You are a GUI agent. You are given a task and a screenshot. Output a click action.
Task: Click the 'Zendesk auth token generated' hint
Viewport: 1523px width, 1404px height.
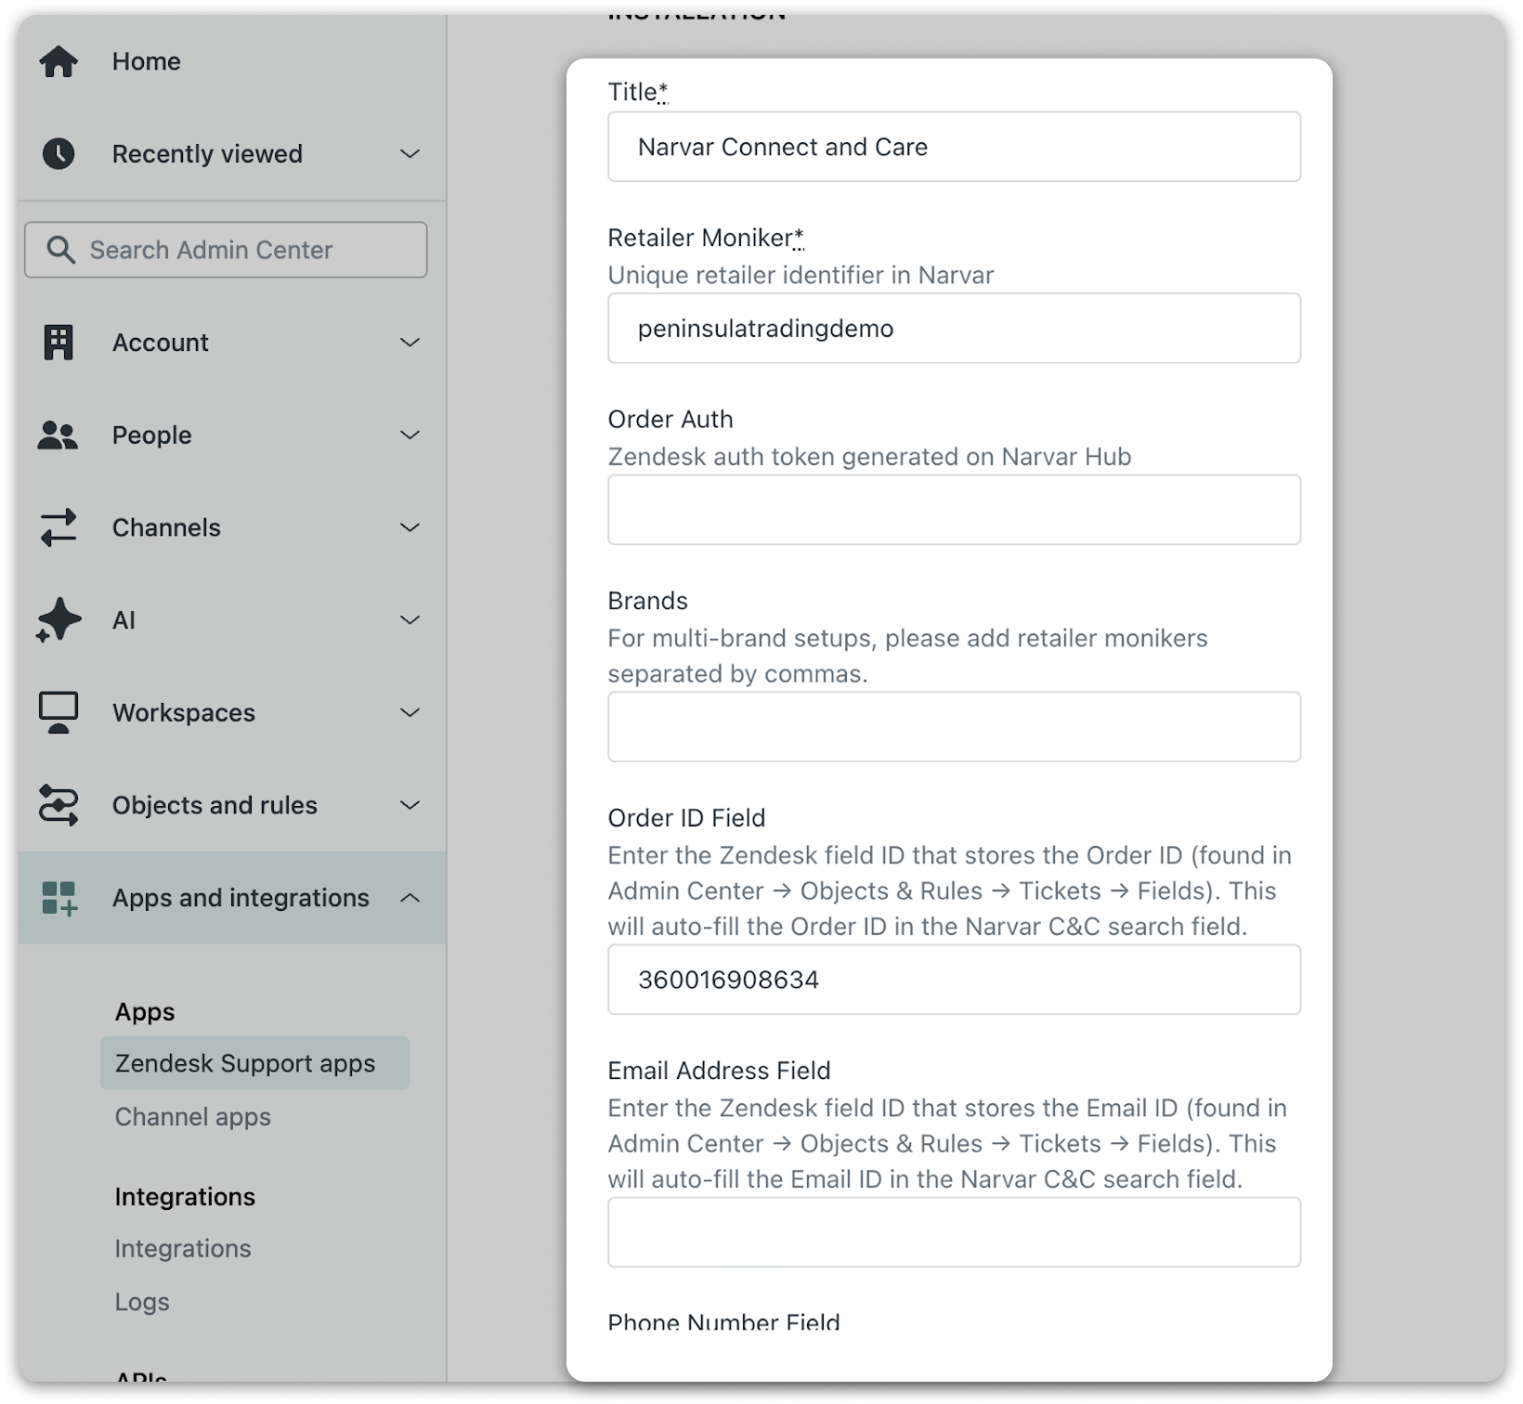pos(869,457)
